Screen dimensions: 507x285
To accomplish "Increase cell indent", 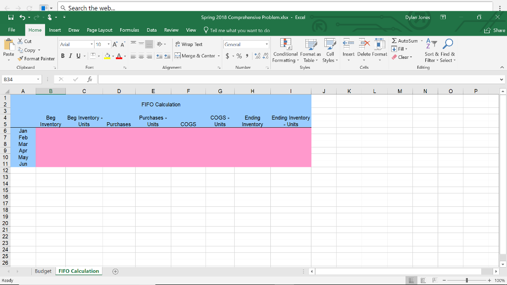I will coord(167,56).
